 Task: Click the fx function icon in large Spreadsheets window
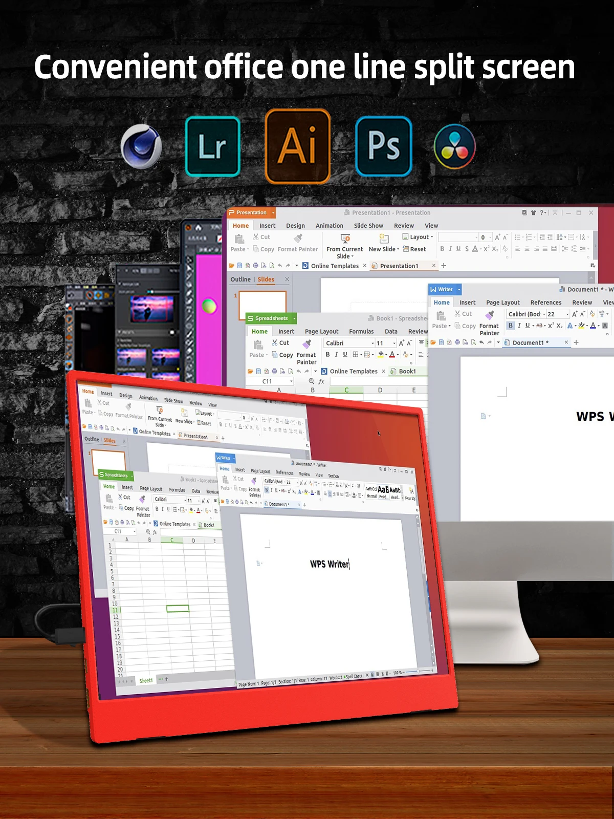[321, 381]
